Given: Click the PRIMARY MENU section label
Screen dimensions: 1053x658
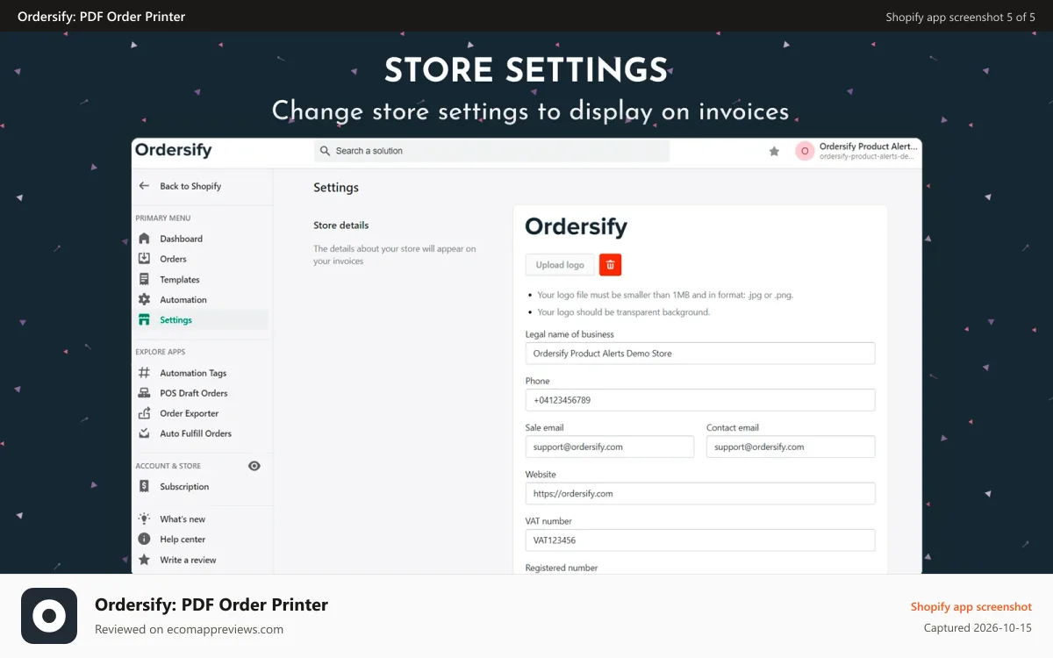Looking at the screenshot, I should click(163, 218).
